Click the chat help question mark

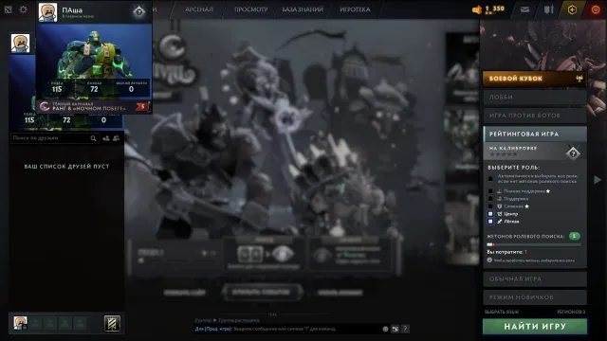(x=405, y=329)
